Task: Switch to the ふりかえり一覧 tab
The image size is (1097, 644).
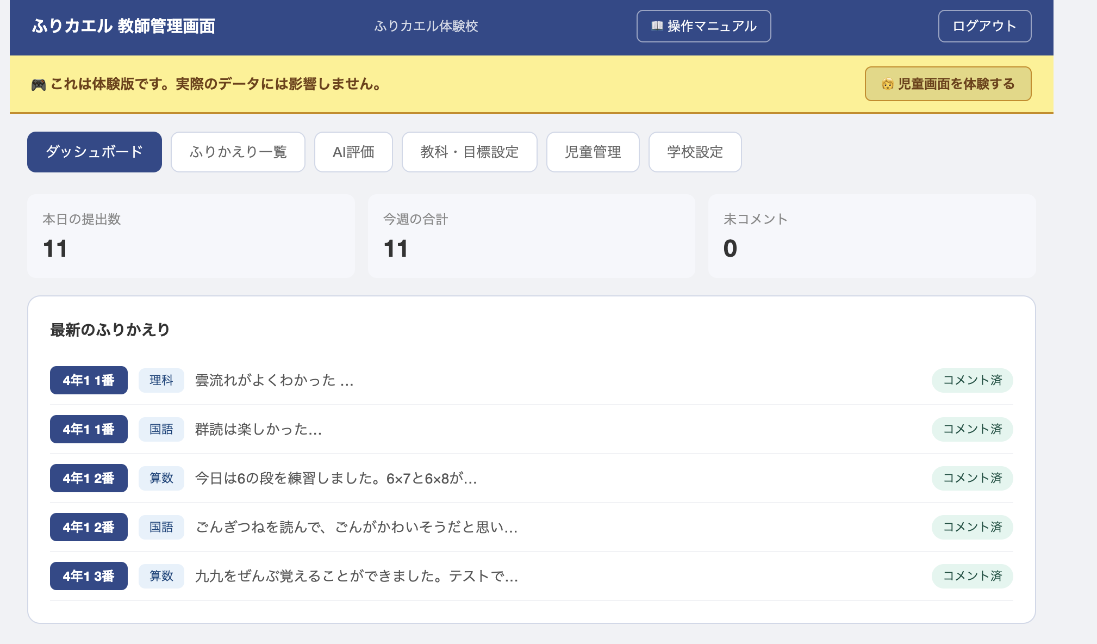Action: [238, 152]
